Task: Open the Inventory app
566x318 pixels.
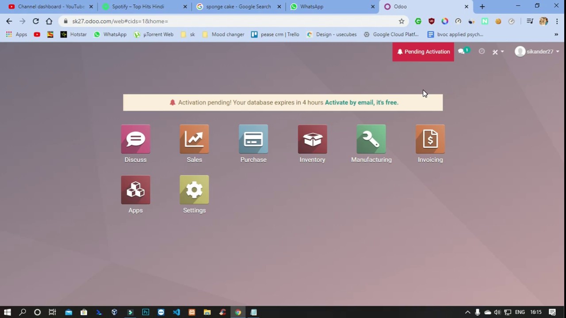Action: (312, 144)
